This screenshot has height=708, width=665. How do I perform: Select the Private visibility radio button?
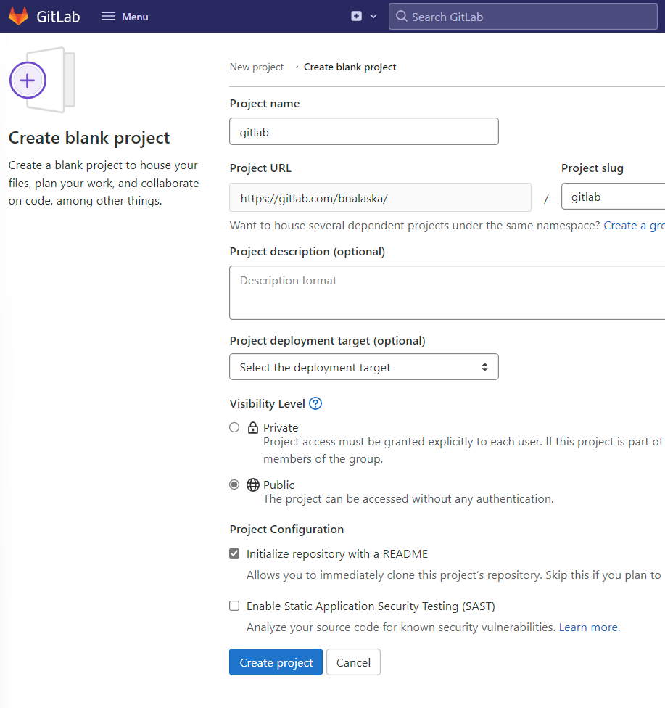(234, 427)
